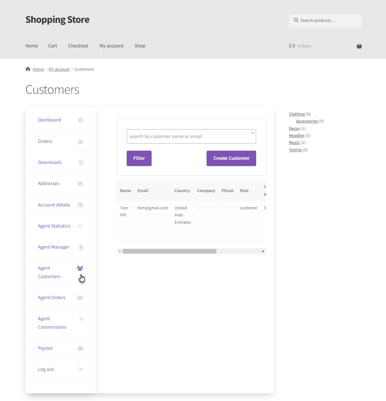The width and height of the screenshot is (386, 401).
Task: Click the Agent Customers people icon
Action: click(x=80, y=268)
